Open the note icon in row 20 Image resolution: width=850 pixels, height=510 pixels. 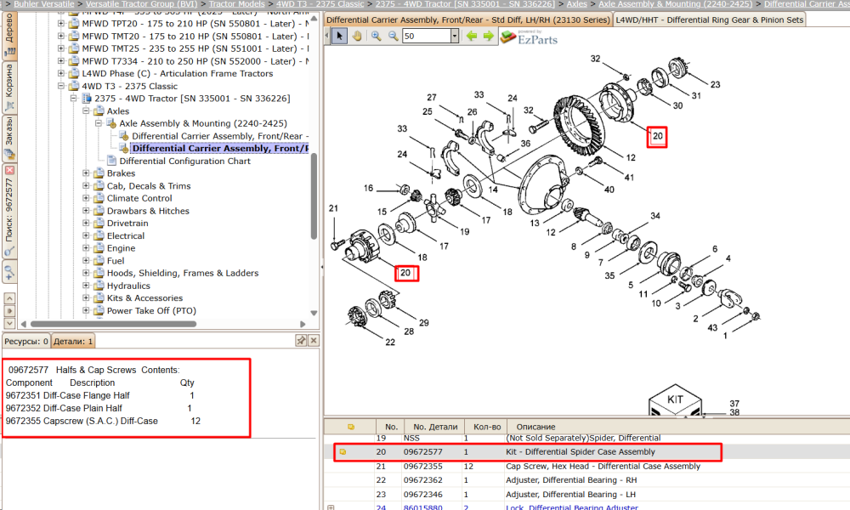click(x=343, y=451)
